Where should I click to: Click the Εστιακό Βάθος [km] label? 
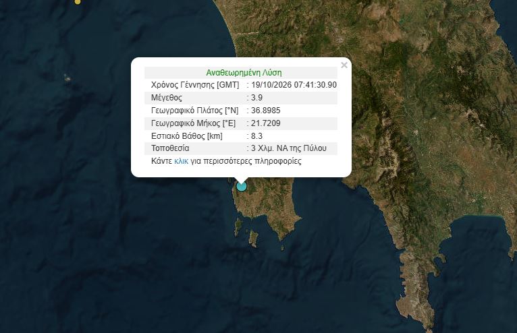187,136
